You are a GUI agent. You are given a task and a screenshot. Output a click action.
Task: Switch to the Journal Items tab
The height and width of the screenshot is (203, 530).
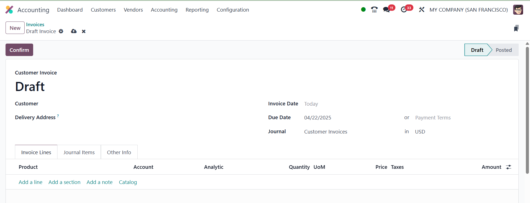coord(79,153)
